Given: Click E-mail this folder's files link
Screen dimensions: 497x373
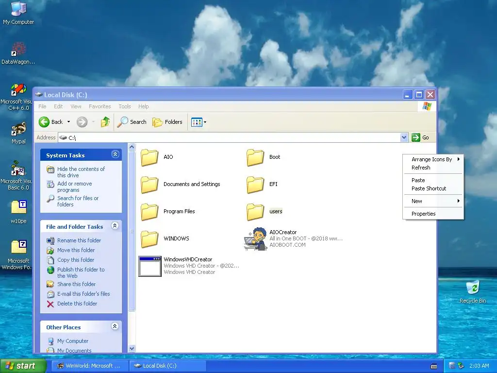Looking at the screenshot, I should click(x=83, y=294).
